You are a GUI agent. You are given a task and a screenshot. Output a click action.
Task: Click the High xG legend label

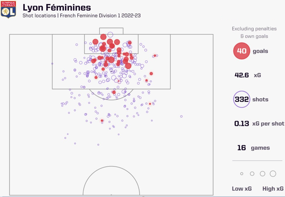[273, 189]
